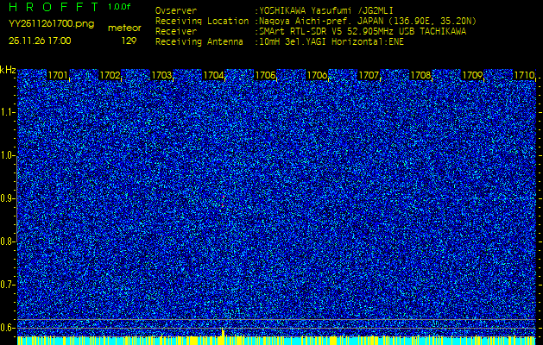Click the 0.9 frequency axis label
This screenshot has height=345, width=543.
7,198
